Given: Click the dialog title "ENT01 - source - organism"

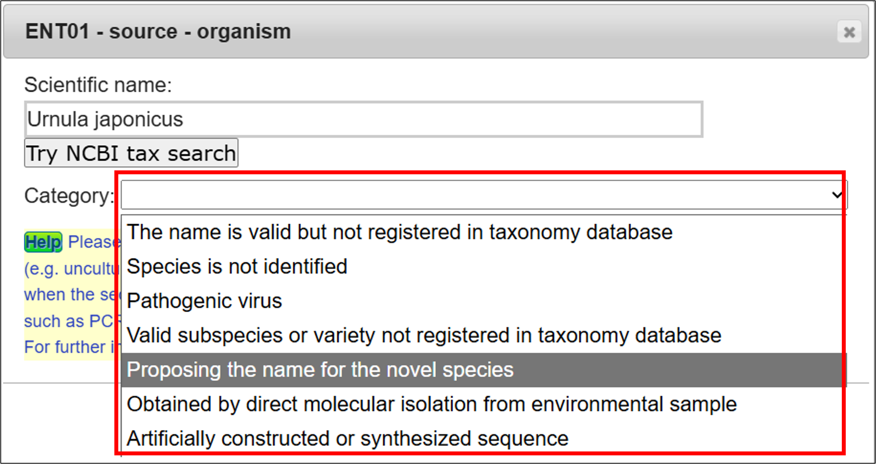Looking at the screenshot, I should (x=158, y=31).
